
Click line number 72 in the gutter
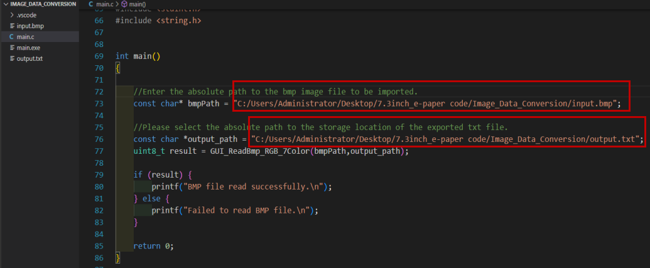coord(98,92)
